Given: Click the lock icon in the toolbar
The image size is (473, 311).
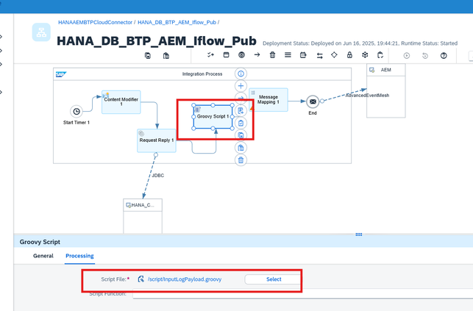Looking at the screenshot, I should [349, 55].
